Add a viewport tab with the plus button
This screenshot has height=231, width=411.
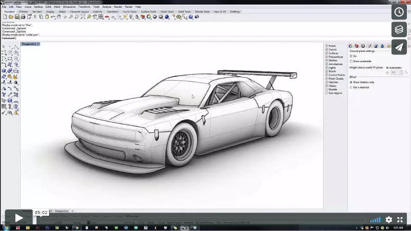(72, 211)
